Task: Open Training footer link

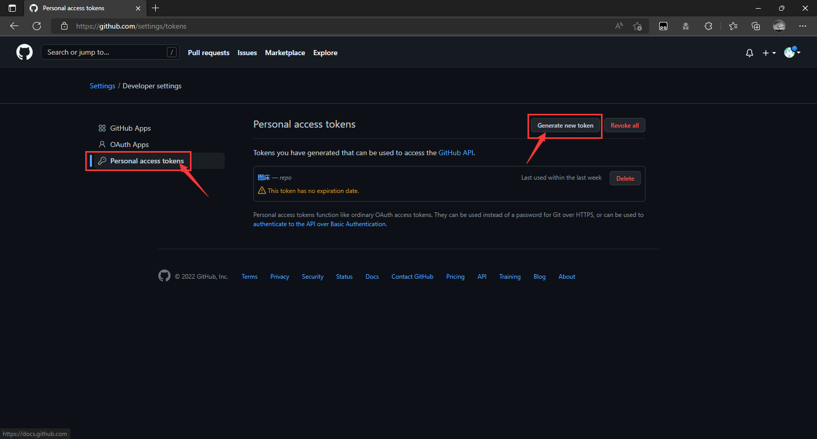Action: point(510,277)
